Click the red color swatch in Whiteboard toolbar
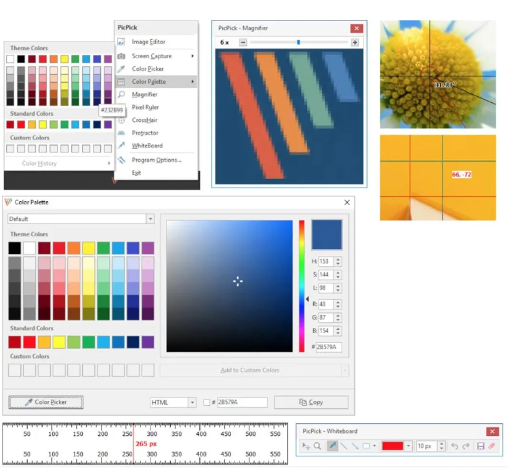Screen dimensions: 513x472 coord(396,450)
